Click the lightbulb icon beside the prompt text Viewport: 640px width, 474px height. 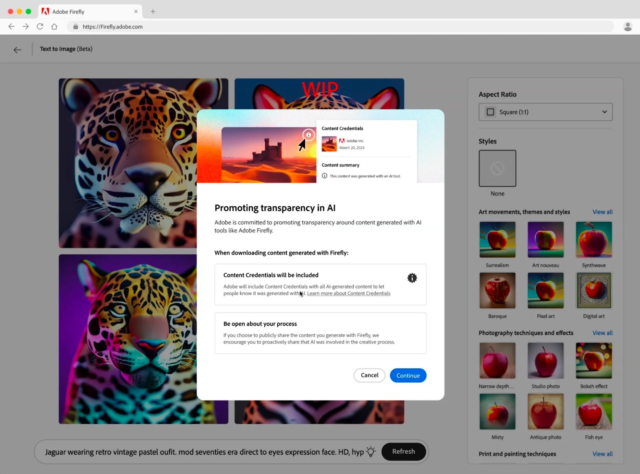pyautogui.click(x=370, y=451)
